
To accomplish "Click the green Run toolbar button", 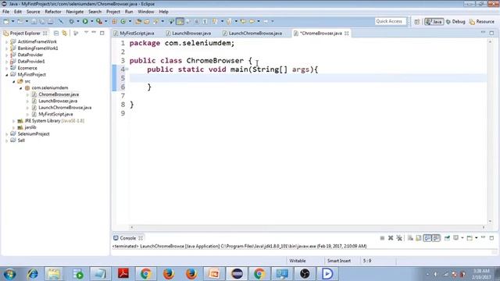I will pos(85,21).
